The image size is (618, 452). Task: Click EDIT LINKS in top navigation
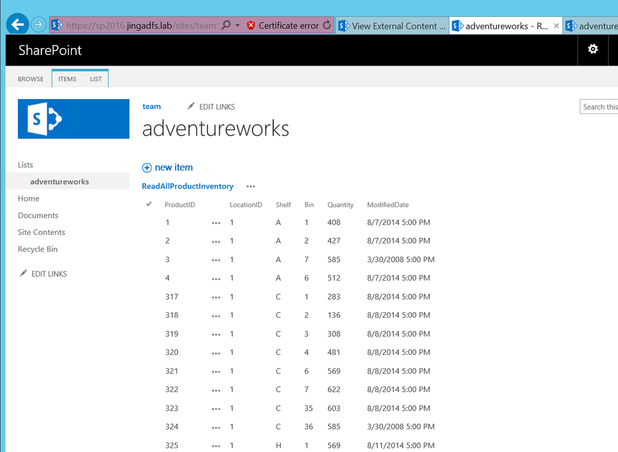(x=211, y=107)
